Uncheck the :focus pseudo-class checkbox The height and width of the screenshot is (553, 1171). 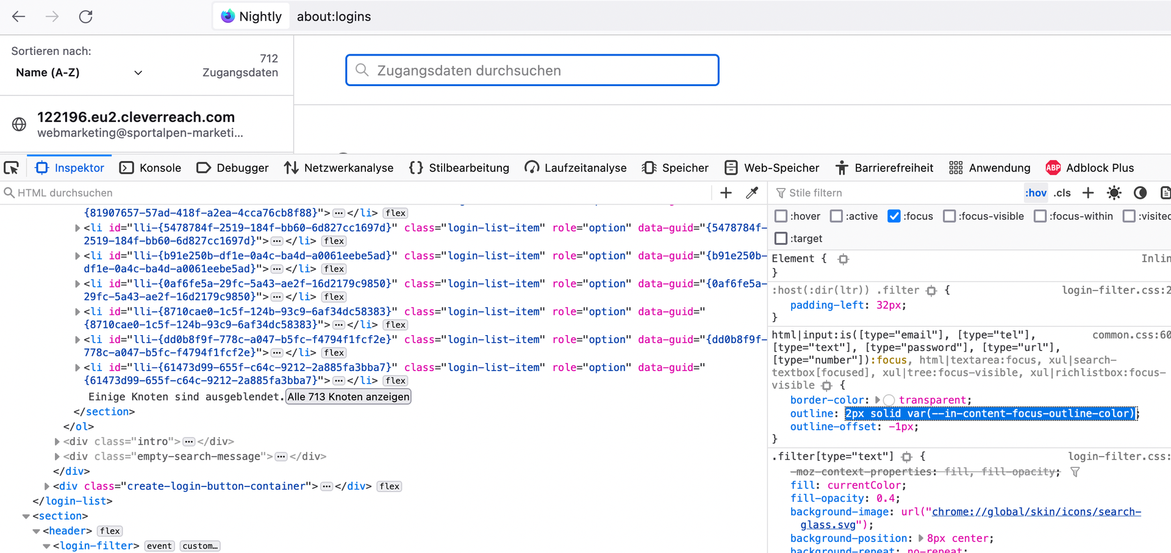tap(894, 216)
